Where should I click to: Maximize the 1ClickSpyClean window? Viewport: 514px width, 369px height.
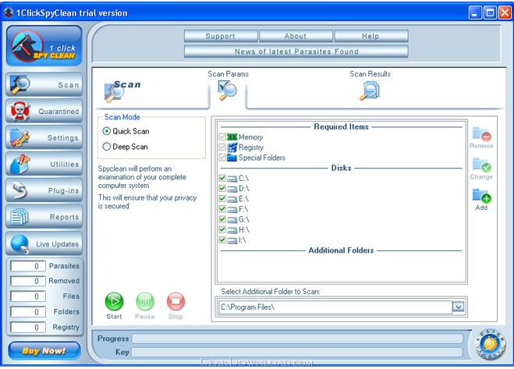[x=490, y=12]
